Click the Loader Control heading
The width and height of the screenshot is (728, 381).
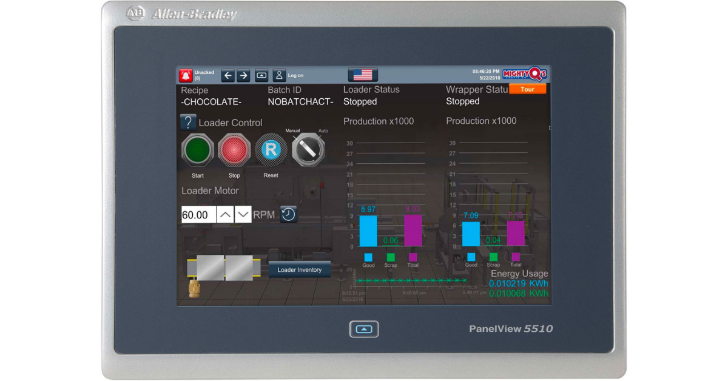point(231,123)
